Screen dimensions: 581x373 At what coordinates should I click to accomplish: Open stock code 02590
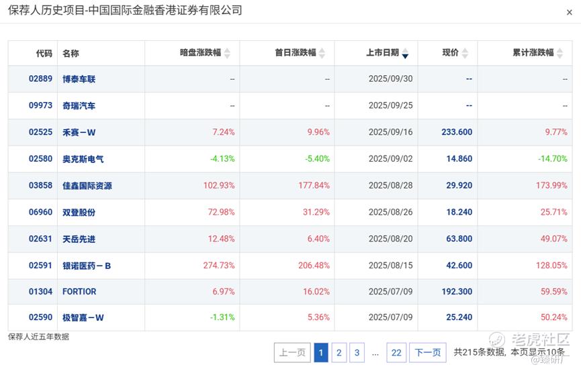pos(40,317)
